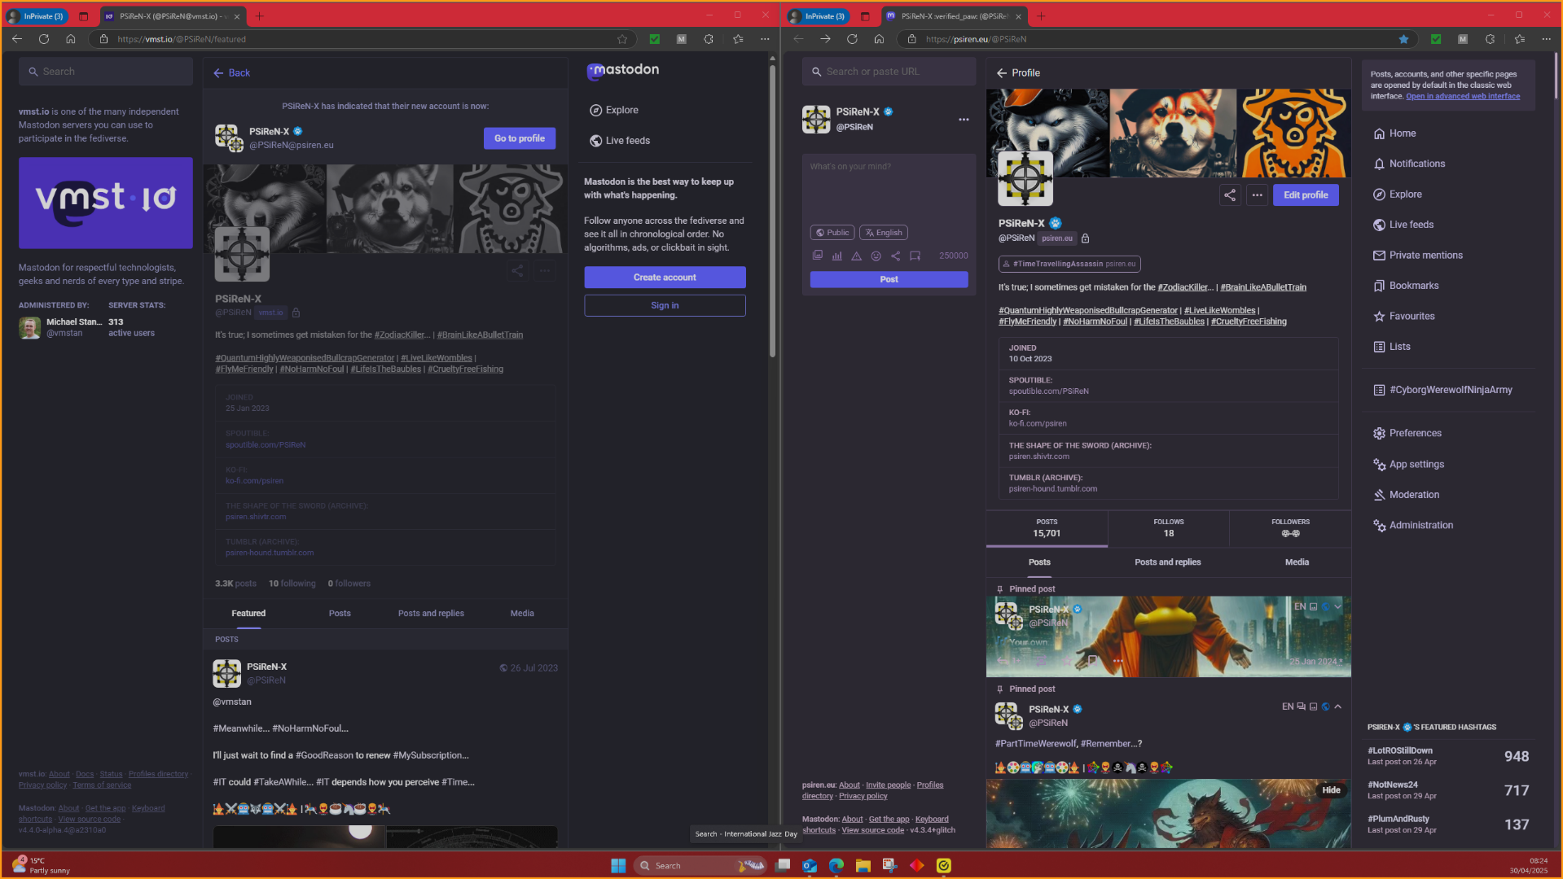This screenshot has height=879, width=1563.
Task: Open Posts and replies tab on psiren.eu
Action: (x=1167, y=562)
